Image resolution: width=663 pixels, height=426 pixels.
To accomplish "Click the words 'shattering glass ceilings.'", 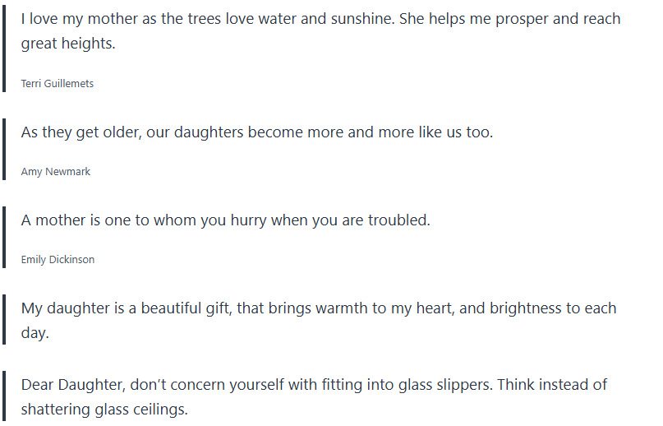I will coord(104,410).
